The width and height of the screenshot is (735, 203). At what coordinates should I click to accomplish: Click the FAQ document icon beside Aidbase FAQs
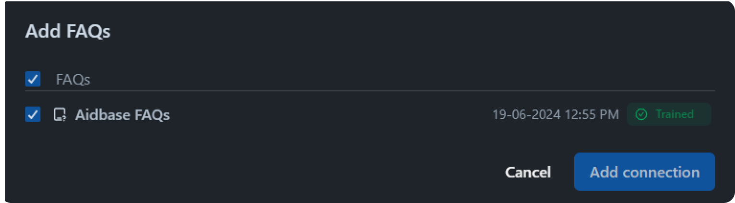(x=59, y=115)
